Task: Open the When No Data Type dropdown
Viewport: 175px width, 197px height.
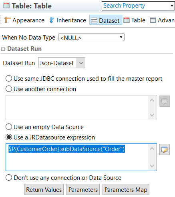Action: tap(91, 37)
